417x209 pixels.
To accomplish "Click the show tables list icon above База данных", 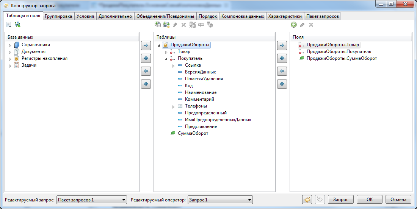I will [8, 25].
